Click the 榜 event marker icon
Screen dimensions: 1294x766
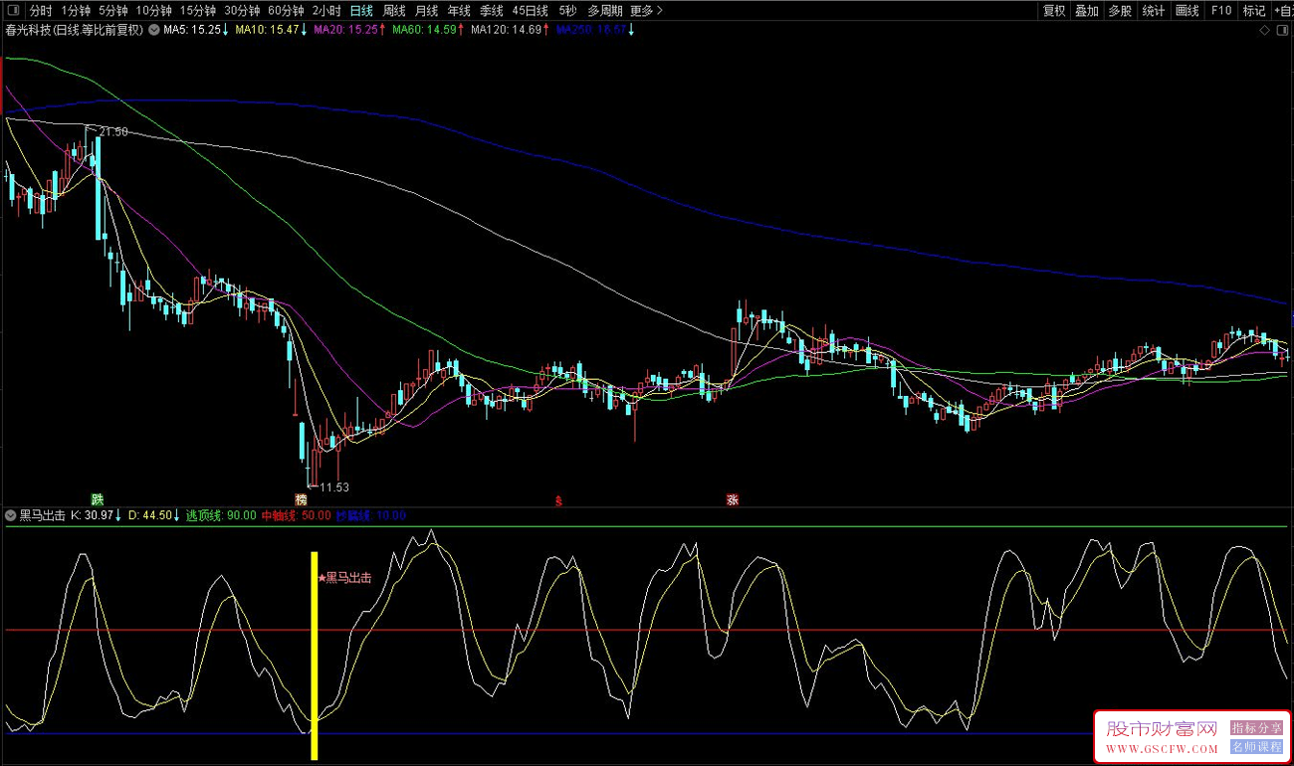(301, 499)
